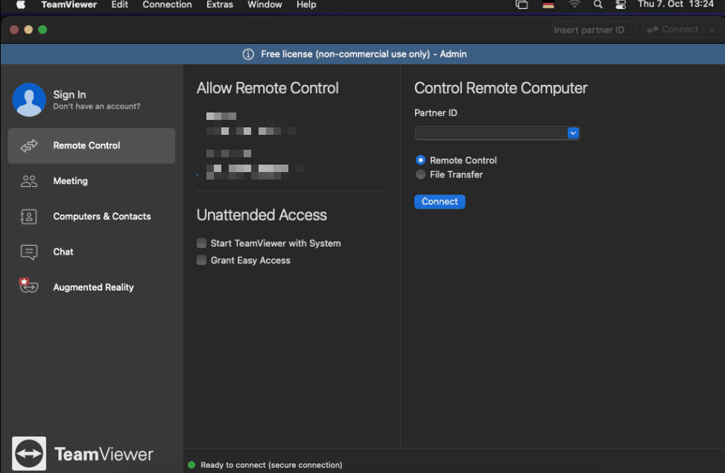
Task: Click the blue user avatar icon
Action: (28, 99)
